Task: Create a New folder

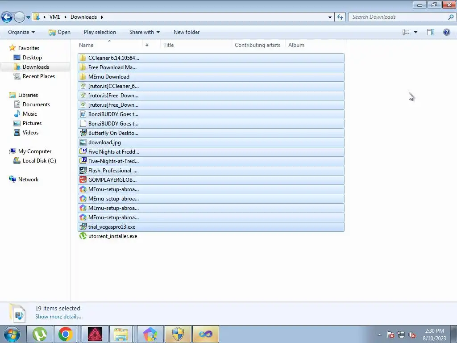Action: [187, 32]
